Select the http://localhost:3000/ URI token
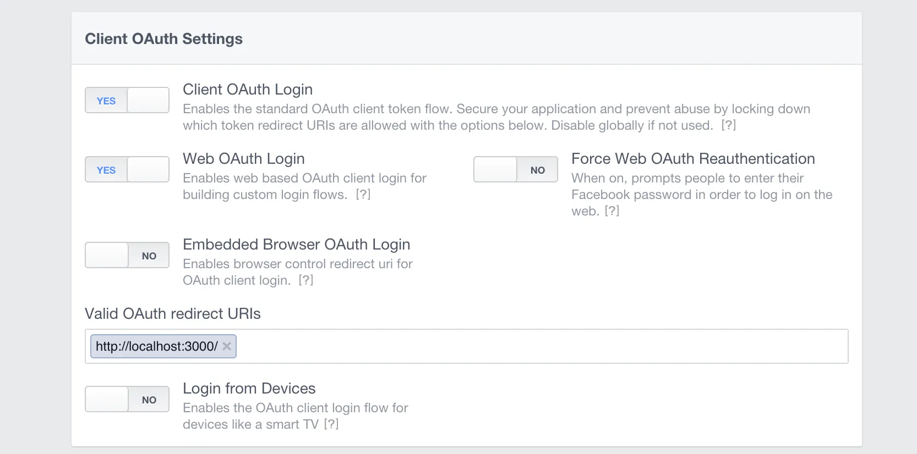 156,346
